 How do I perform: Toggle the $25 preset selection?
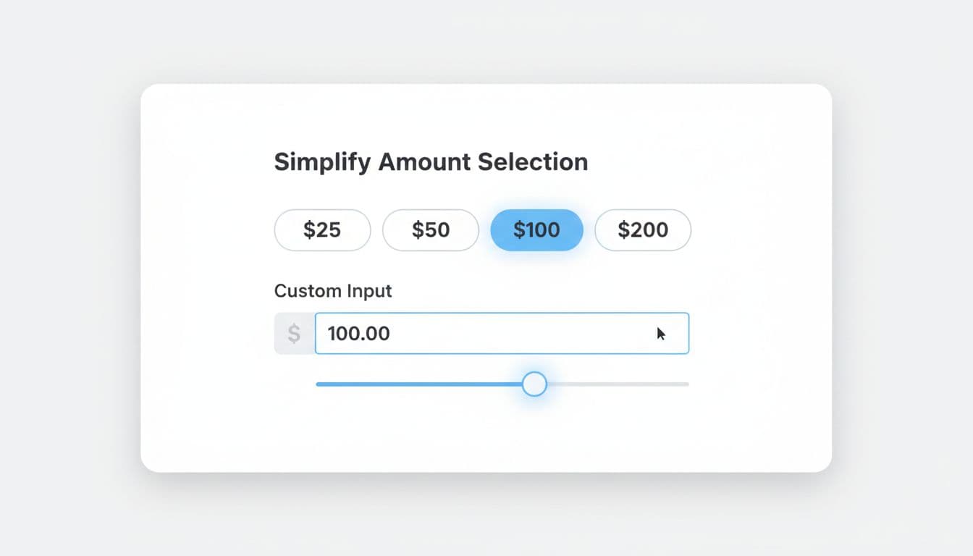pos(322,229)
